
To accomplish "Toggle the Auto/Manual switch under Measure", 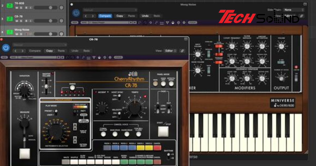I will tap(24, 138).
